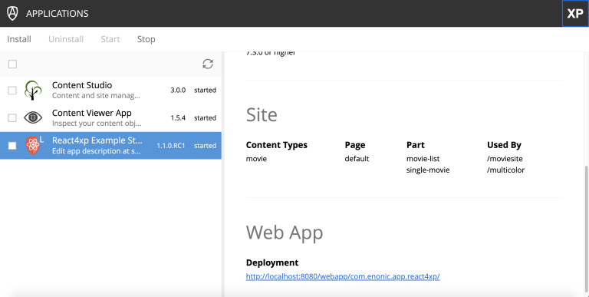This screenshot has width=589, height=297.
Task: Click the Deployment label
Action: pyautogui.click(x=272, y=262)
